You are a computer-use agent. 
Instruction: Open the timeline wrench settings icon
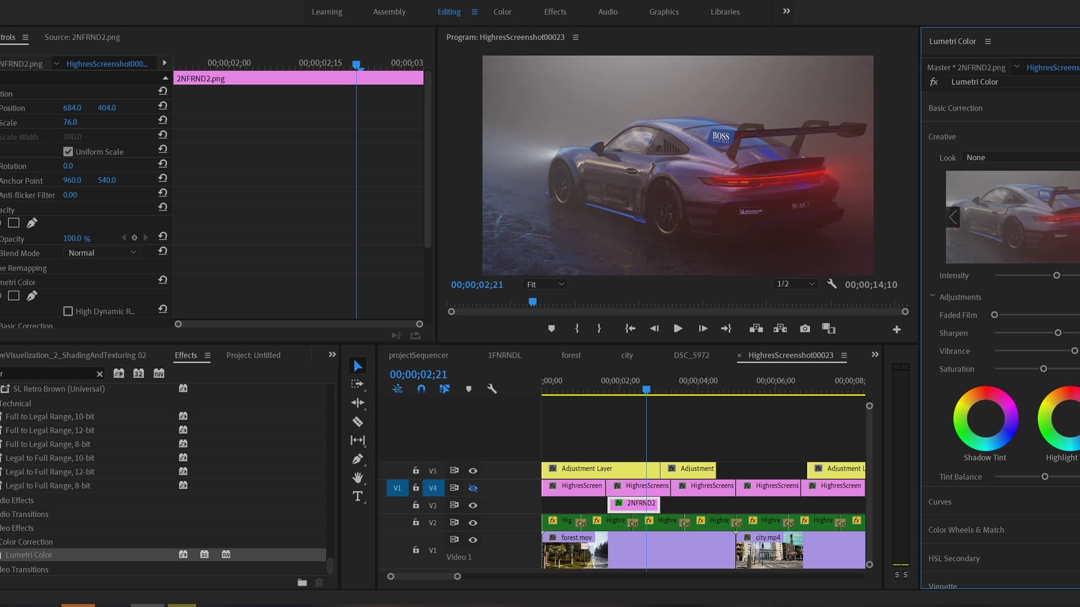point(492,388)
